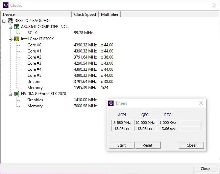Viewport: 220px width, 174px height.
Task: Close the Timers dialog via Close button
Action: tap(191, 145)
